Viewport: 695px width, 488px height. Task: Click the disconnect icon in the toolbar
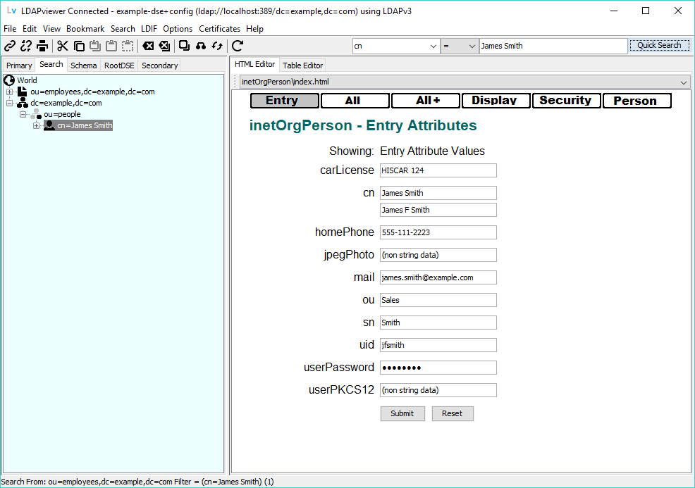point(26,46)
